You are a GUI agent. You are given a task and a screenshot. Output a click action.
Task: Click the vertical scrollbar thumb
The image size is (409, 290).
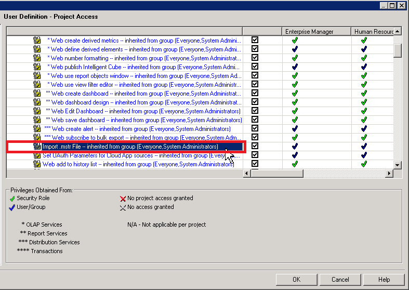[x=397, y=50]
